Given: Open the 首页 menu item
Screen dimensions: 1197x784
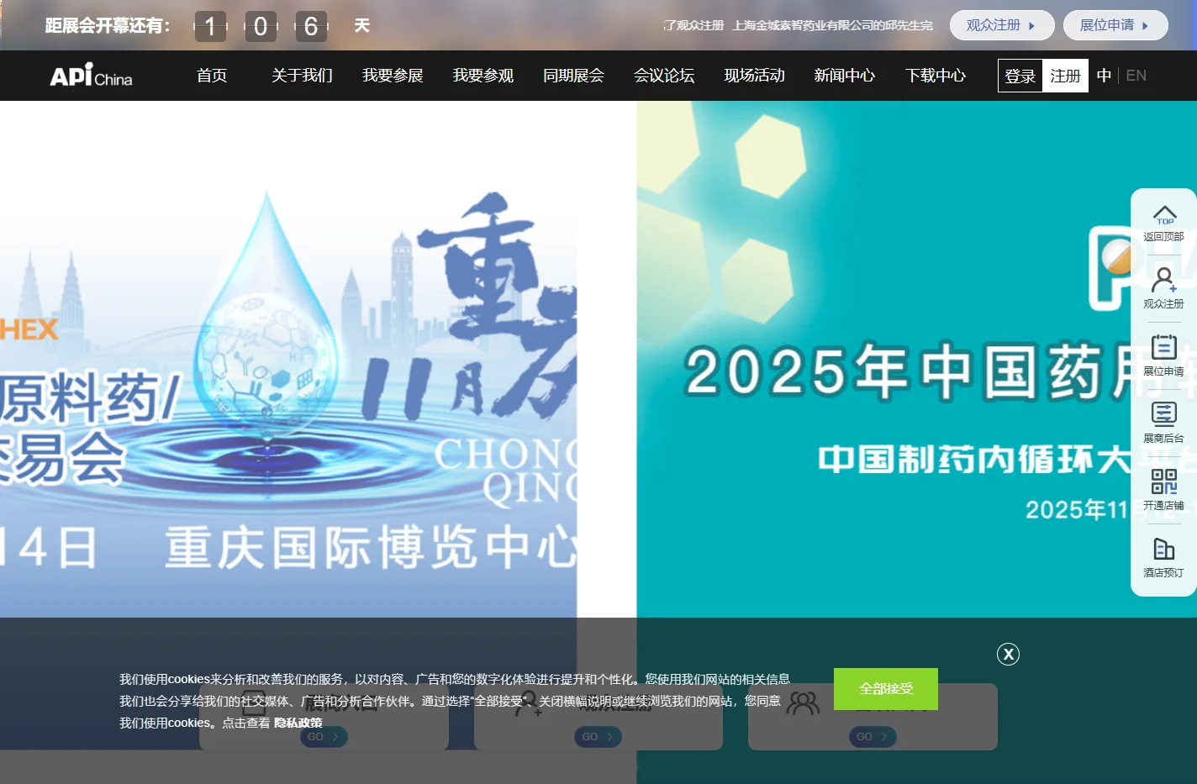Looking at the screenshot, I should point(212,76).
